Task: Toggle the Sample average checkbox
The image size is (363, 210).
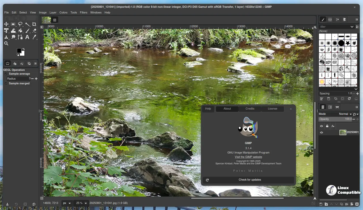Action: [x=6, y=74]
